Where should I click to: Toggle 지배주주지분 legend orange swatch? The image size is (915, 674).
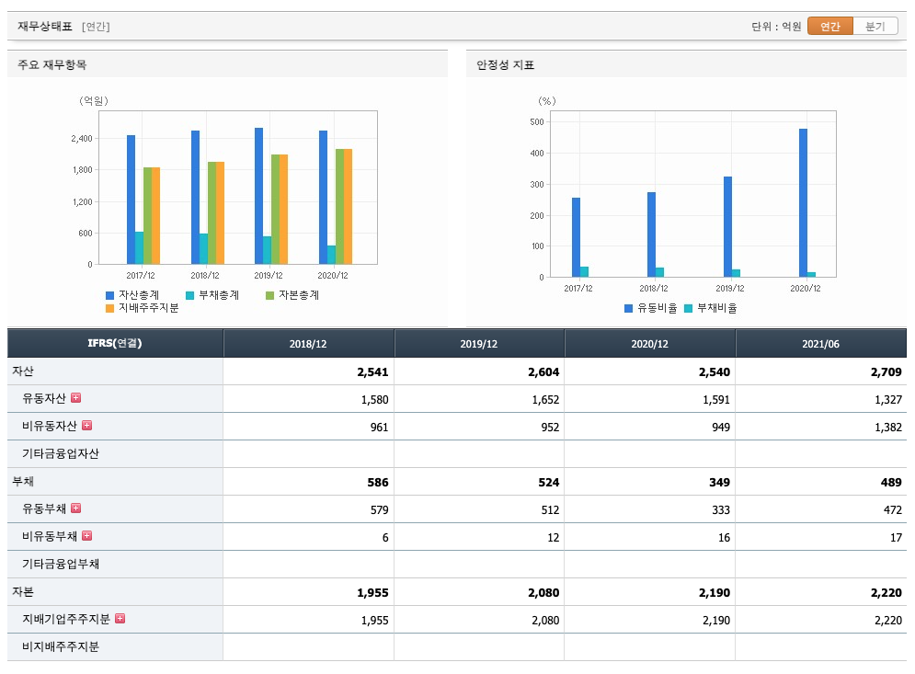[x=109, y=308]
